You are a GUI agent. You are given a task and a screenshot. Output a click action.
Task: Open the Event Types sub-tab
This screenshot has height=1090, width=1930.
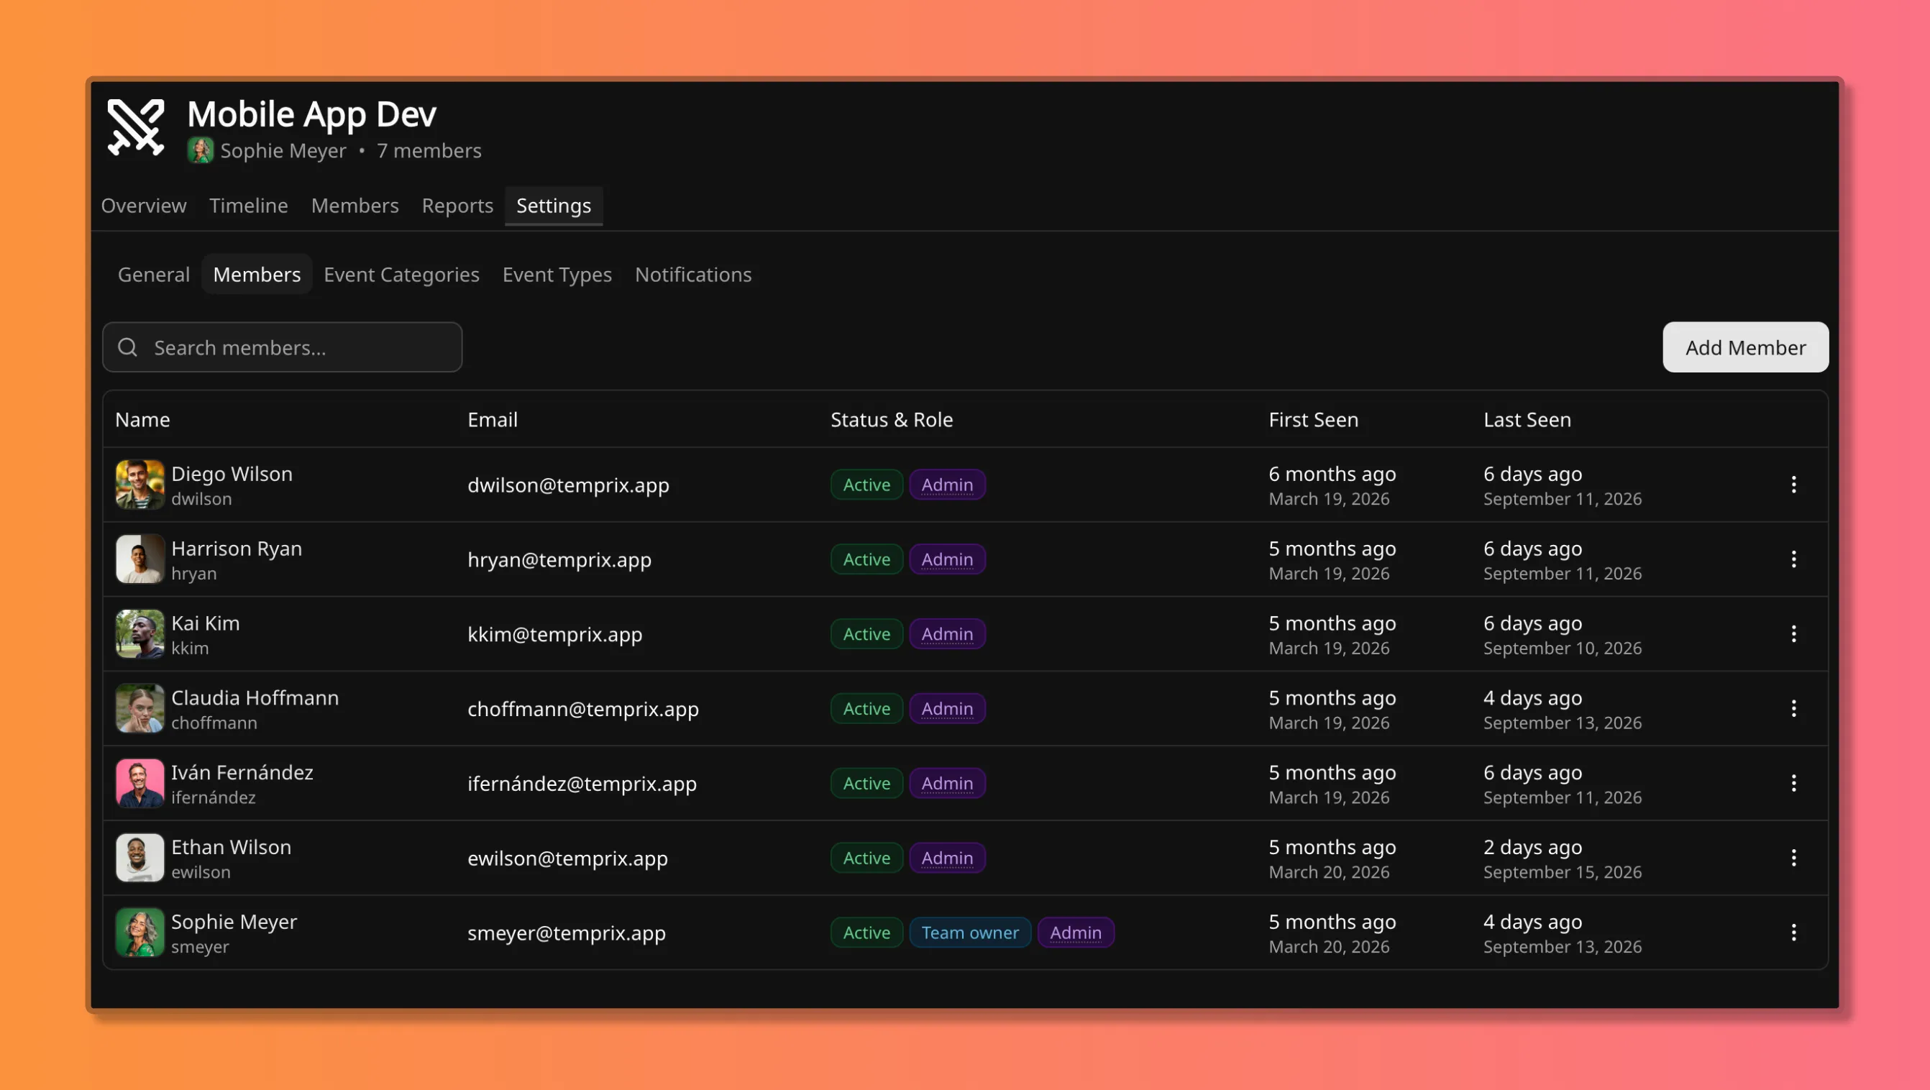[557, 275]
